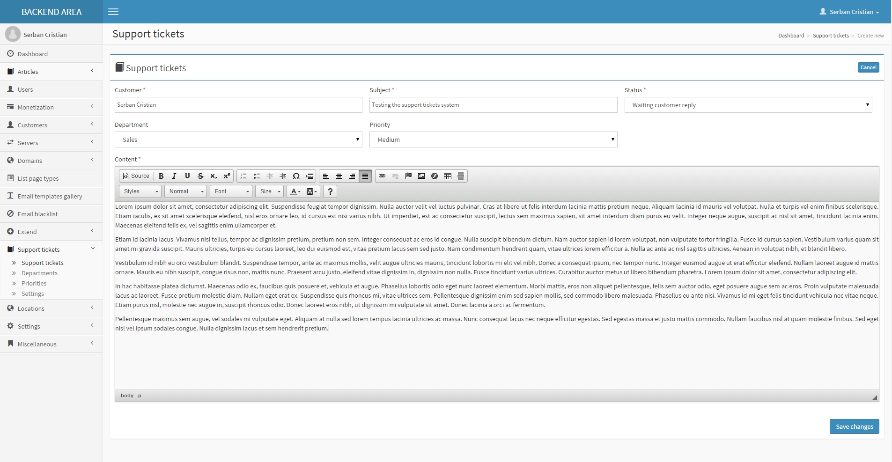Click the Save changes button

pos(854,426)
